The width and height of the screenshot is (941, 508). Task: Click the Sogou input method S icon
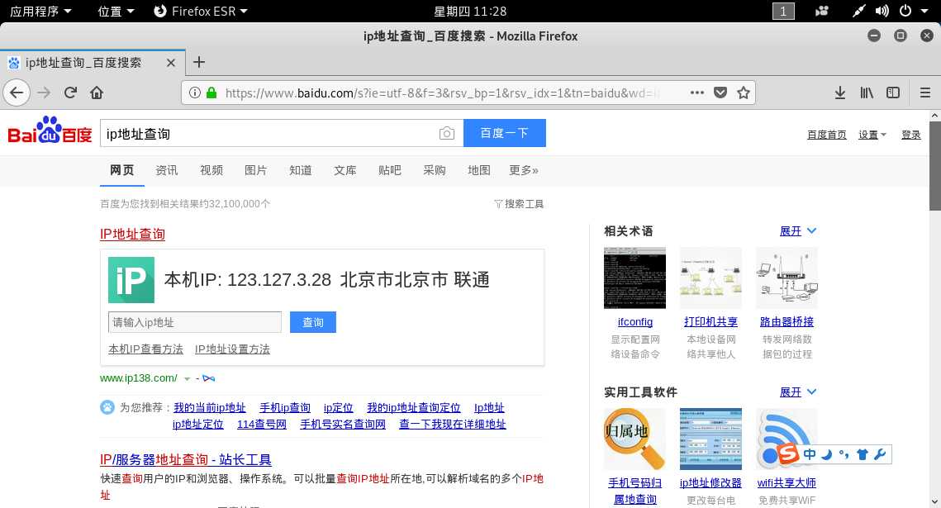click(787, 454)
